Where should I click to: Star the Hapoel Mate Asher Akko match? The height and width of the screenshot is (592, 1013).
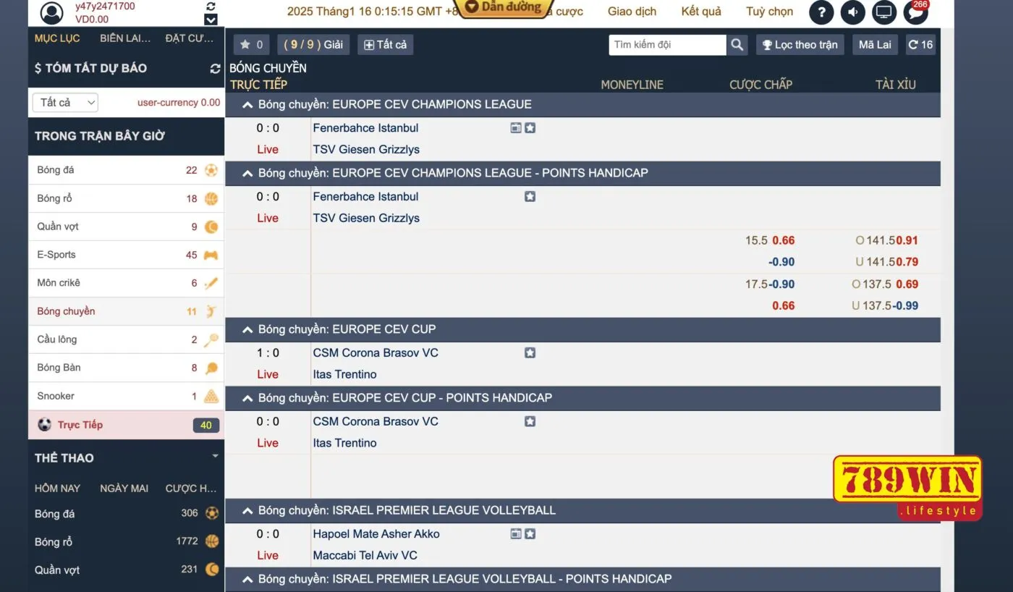click(530, 534)
